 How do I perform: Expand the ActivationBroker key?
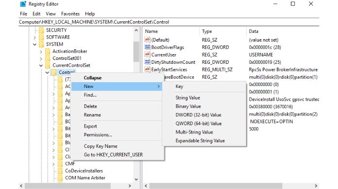[41, 52]
